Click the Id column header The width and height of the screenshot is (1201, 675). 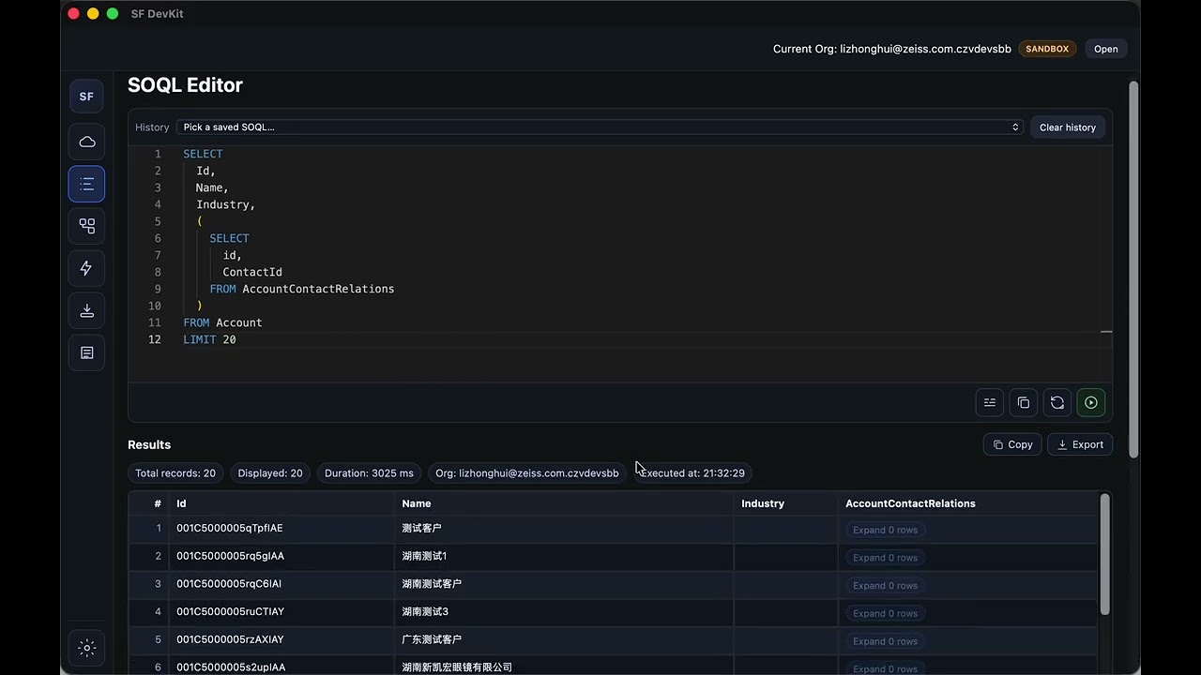pyautogui.click(x=281, y=503)
